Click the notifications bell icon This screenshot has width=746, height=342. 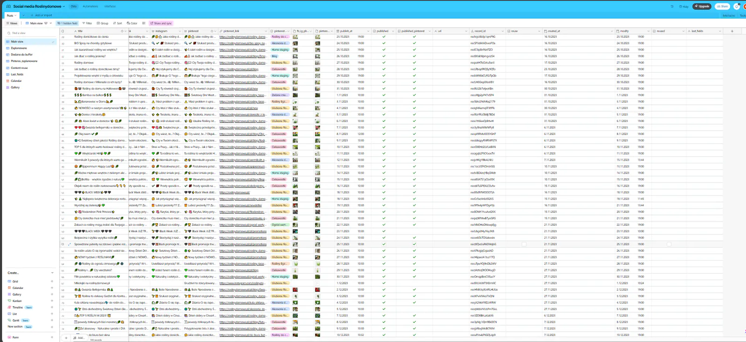737,7
